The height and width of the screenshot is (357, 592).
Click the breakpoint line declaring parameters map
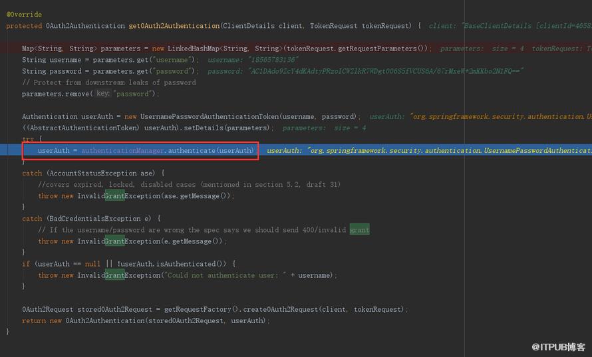tap(227, 49)
